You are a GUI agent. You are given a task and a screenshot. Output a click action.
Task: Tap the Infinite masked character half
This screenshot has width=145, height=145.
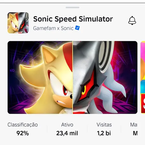pyautogui.click(x=105, y=77)
